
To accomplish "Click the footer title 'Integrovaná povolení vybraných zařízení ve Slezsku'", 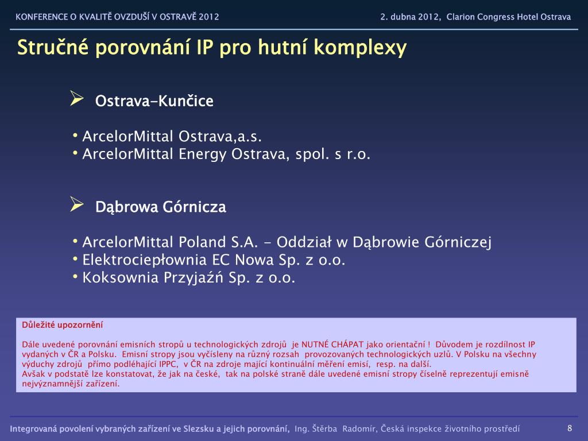I will pos(150,428).
